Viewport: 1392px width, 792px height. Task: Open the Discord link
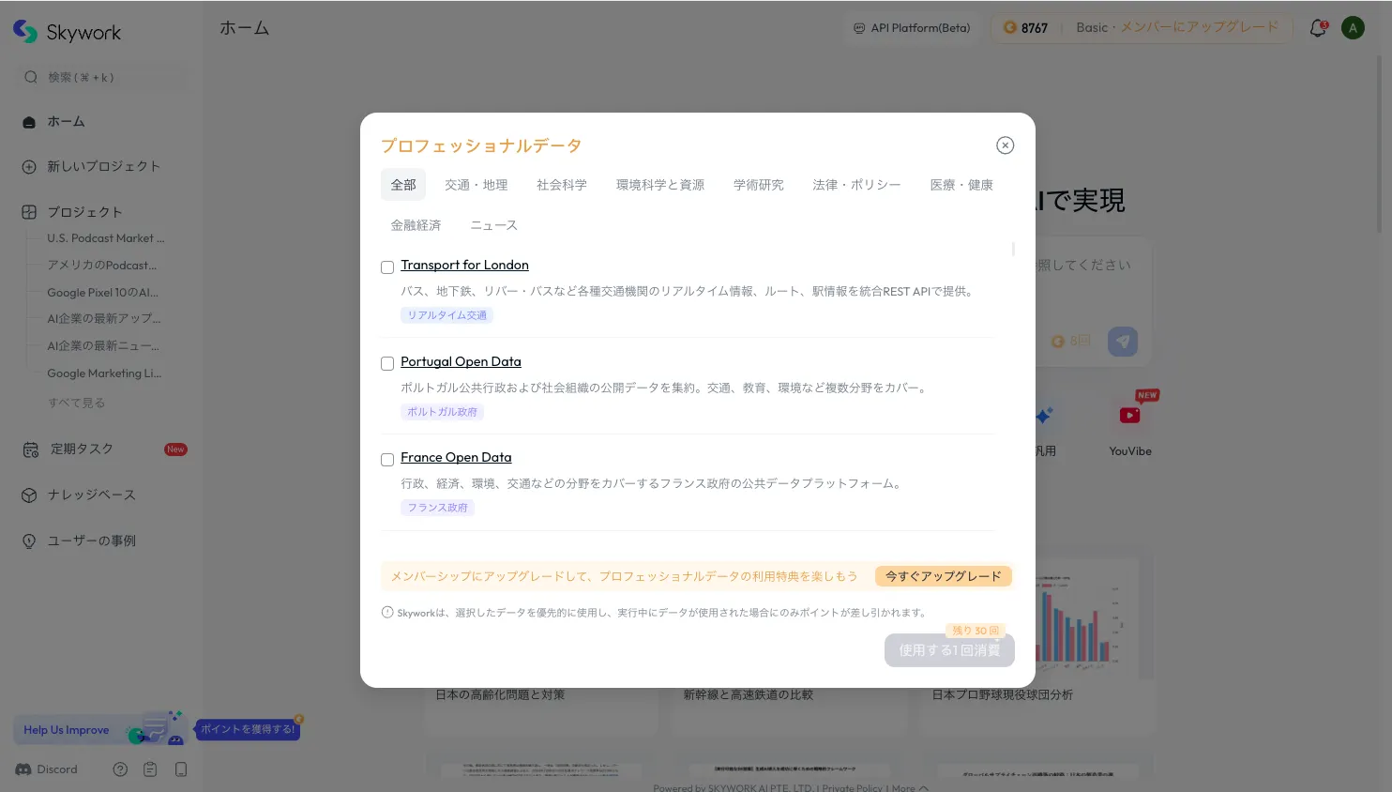pos(47,769)
